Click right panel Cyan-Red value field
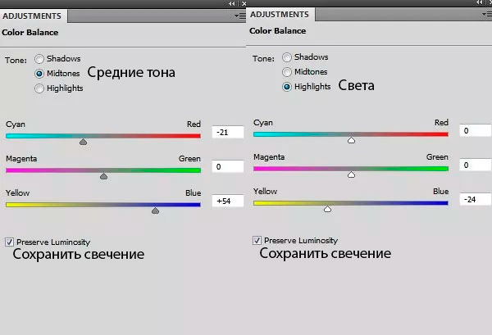 click(x=476, y=131)
